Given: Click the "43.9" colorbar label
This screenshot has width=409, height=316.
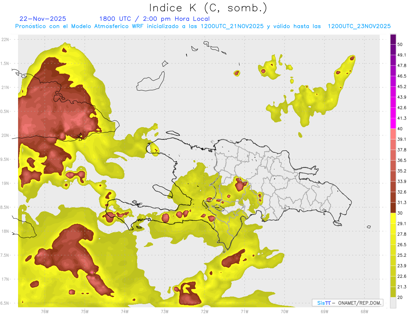Looking at the screenshot, I should [x=402, y=97].
